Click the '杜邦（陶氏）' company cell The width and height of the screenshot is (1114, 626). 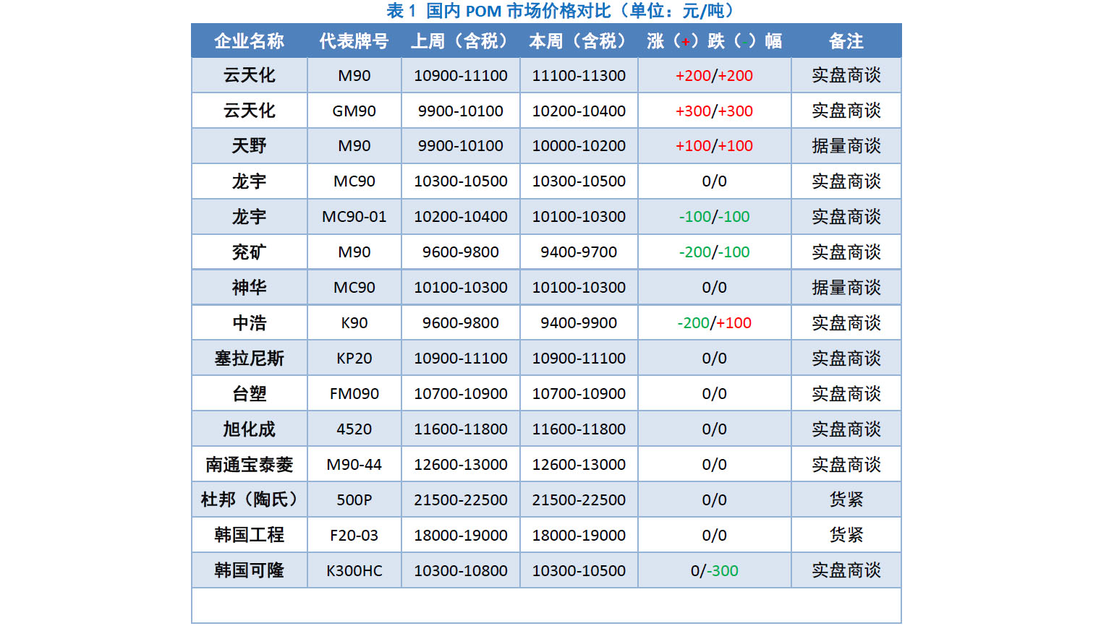pyautogui.click(x=250, y=500)
